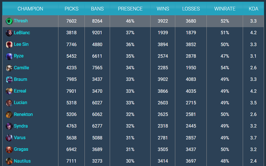This screenshot has width=266, height=166.
Task: Select Lee Sin losses value 3852
Action: [x=191, y=45]
